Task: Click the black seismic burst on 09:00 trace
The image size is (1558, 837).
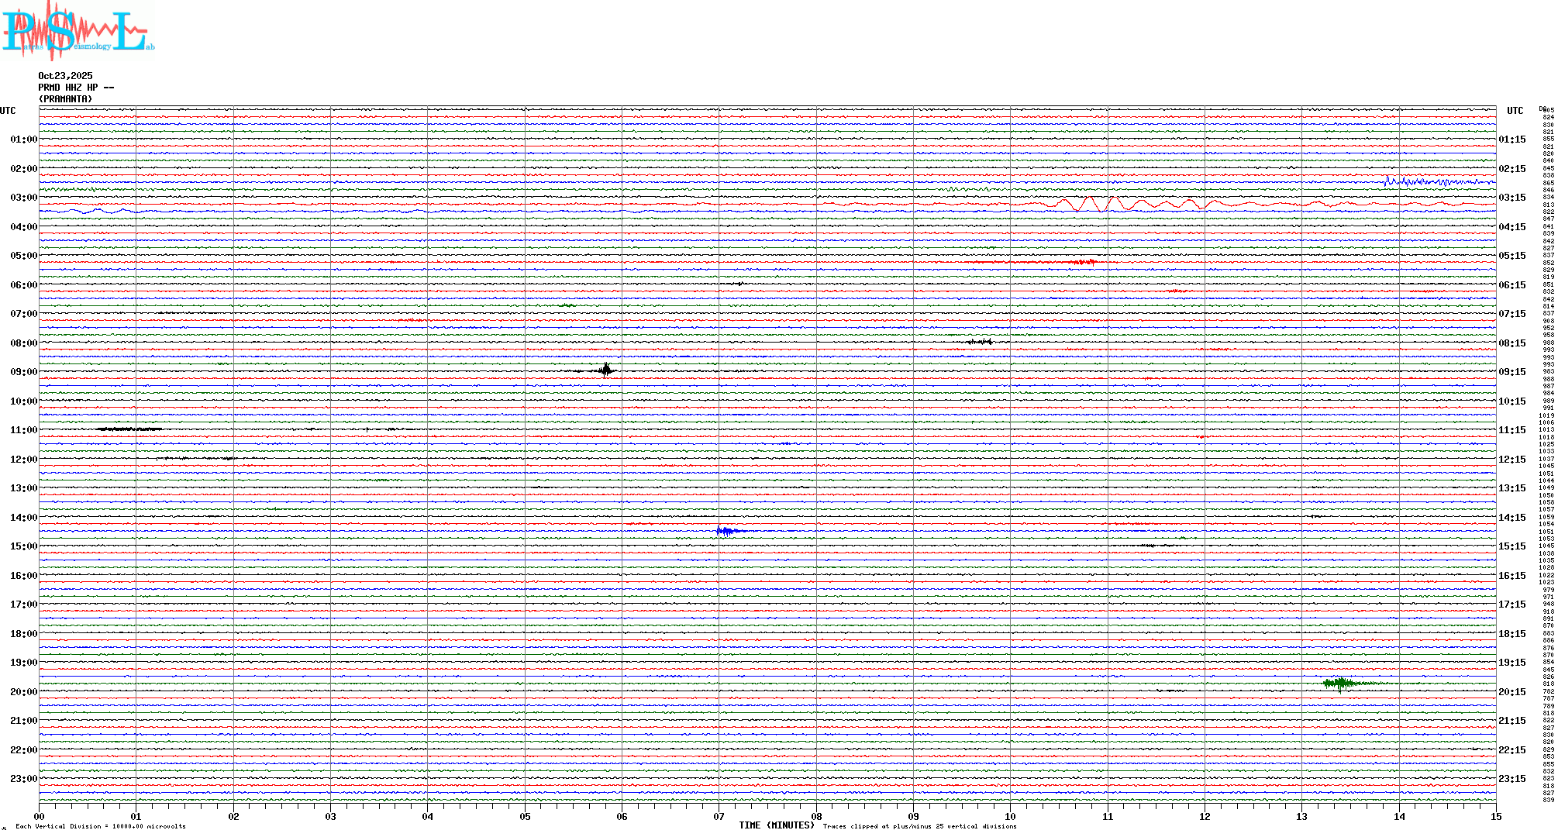Action: coord(606,370)
